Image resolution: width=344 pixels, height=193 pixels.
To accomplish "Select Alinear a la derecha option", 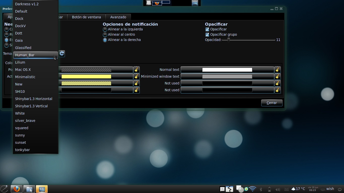I will tap(122, 40).
